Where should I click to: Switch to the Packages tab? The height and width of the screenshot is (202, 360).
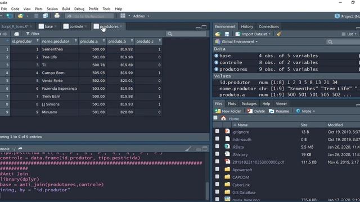tap(249, 104)
